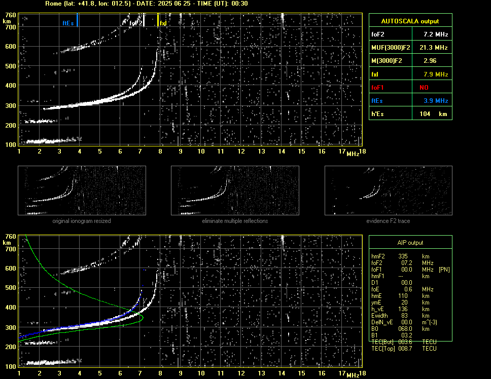The image size is (491, 379).
Task: Click the 760 km label on lower ionogram
Action: [x=10, y=237]
